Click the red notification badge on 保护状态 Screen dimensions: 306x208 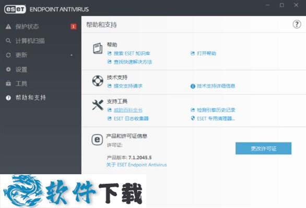click(74, 27)
